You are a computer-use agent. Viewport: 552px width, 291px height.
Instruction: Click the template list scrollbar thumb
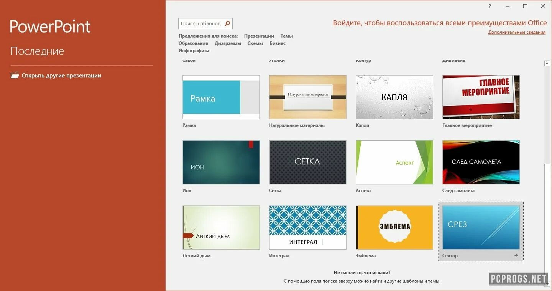click(x=547, y=222)
